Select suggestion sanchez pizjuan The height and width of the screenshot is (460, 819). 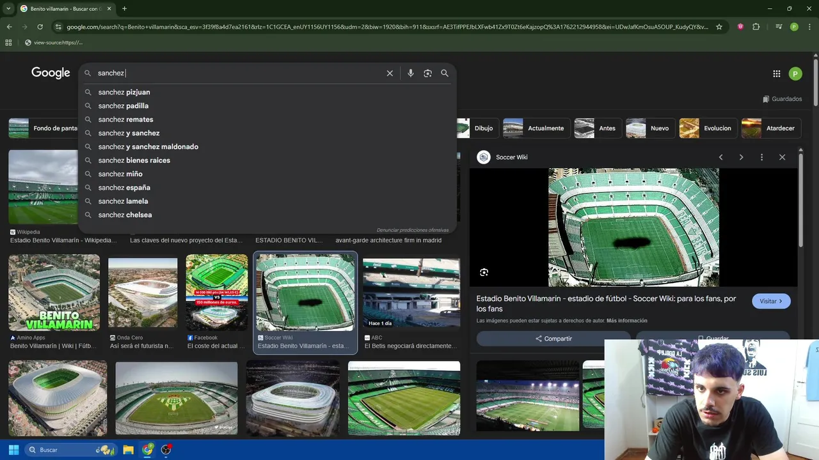[x=267, y=92]
